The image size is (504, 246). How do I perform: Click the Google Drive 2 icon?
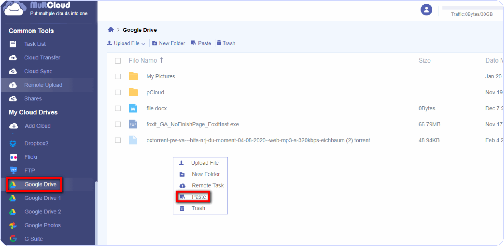[13, 212]
